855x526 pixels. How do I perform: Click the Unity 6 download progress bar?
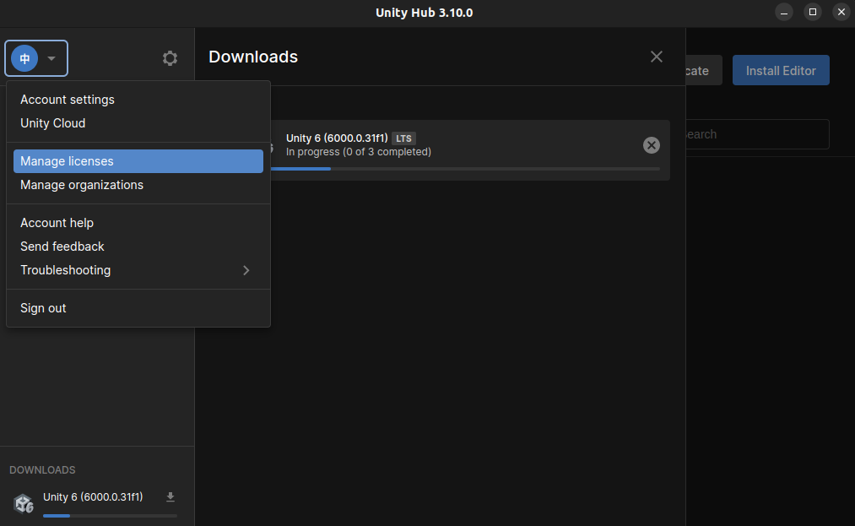pos(464,169)
